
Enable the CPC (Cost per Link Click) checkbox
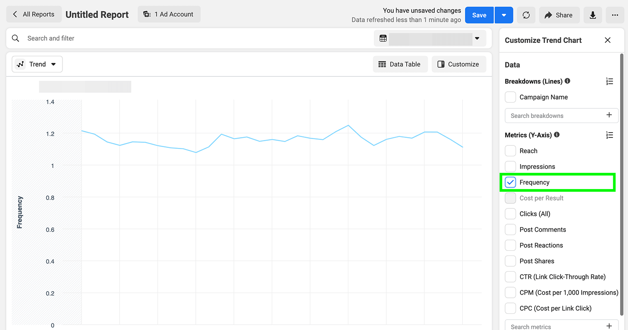coord(510,308)
